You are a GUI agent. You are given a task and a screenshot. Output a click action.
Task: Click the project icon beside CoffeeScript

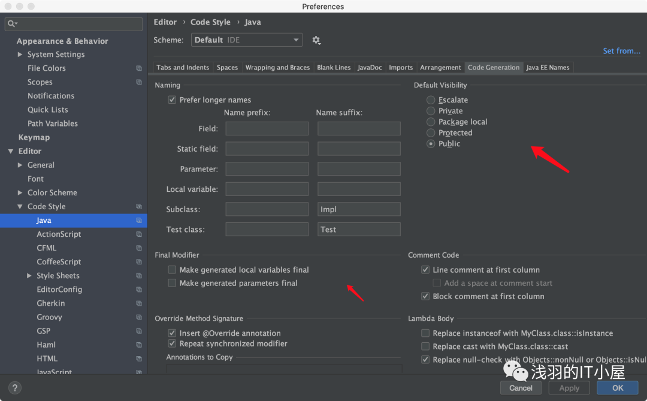pyautogui.click(x=139, y=262)
